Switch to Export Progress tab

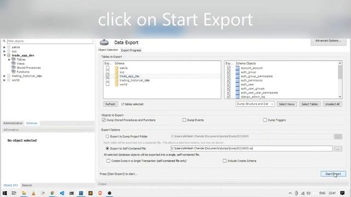131,50
